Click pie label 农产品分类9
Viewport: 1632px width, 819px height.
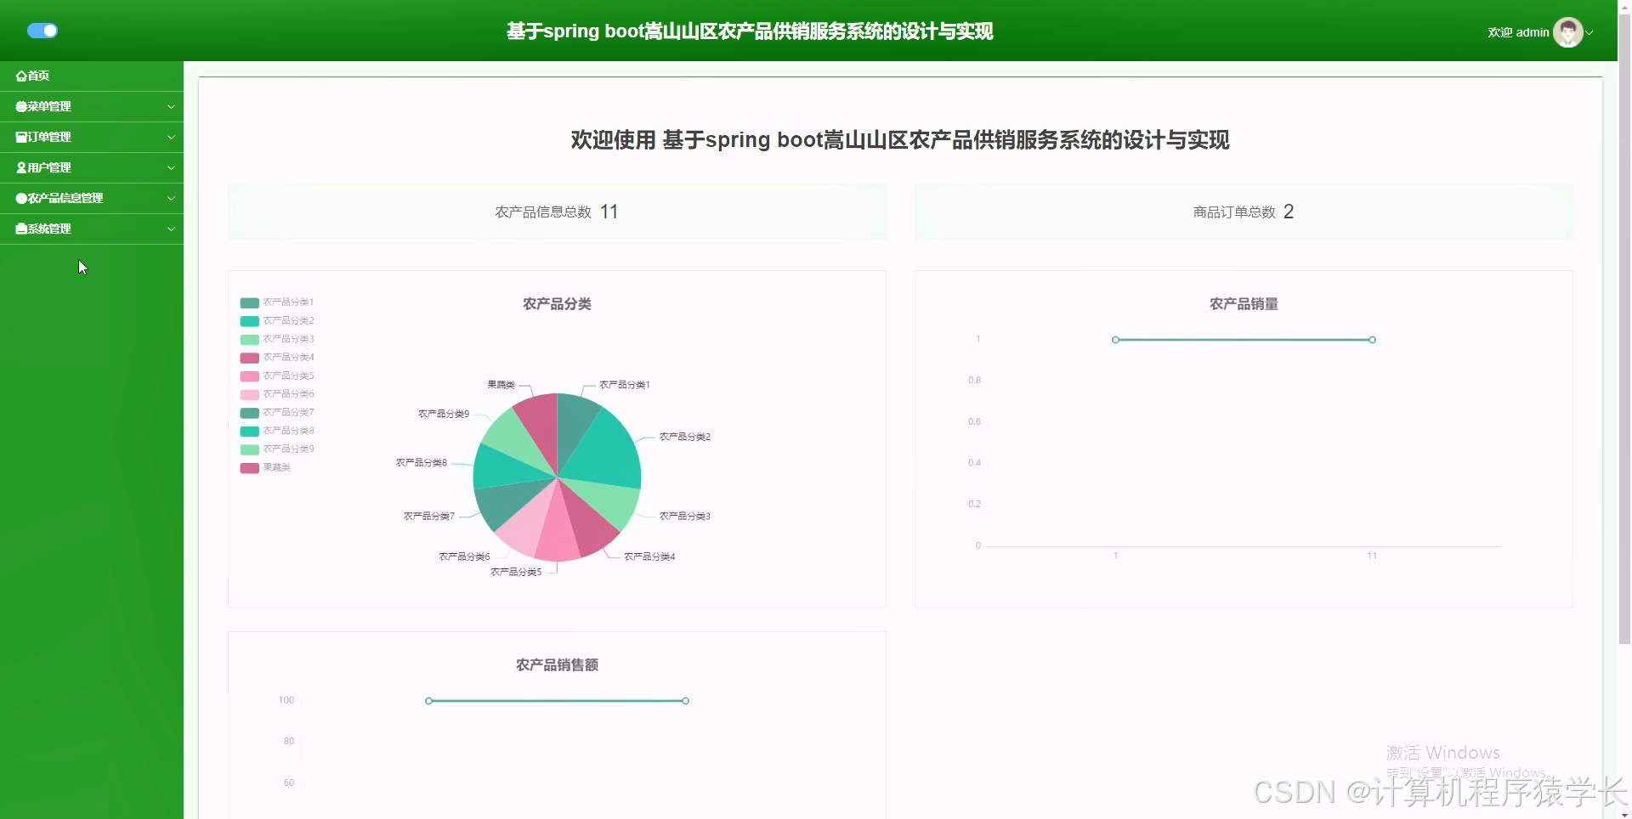444,414
